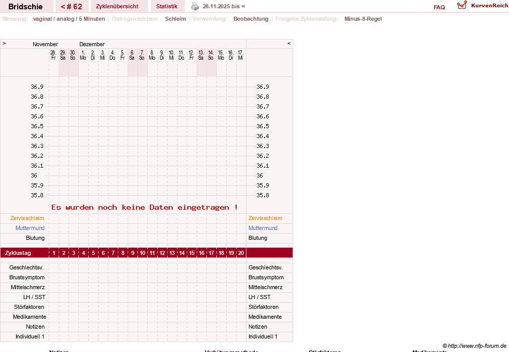The image size is (509, 352).
Task: Select date column 10. Mi
Action: (171, 55)
